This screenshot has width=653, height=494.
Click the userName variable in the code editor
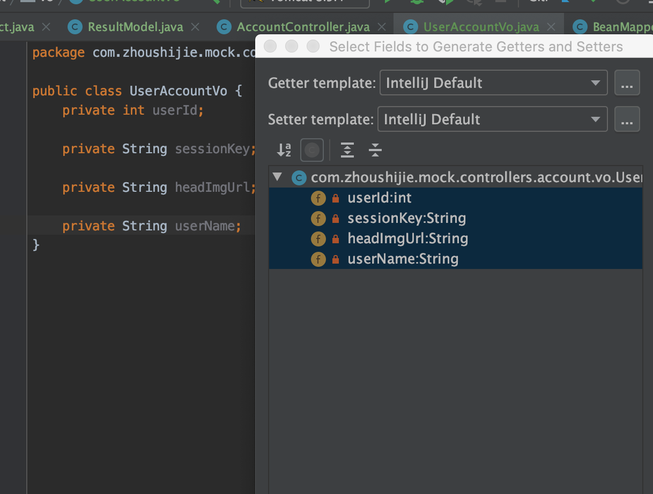[205, 226]
